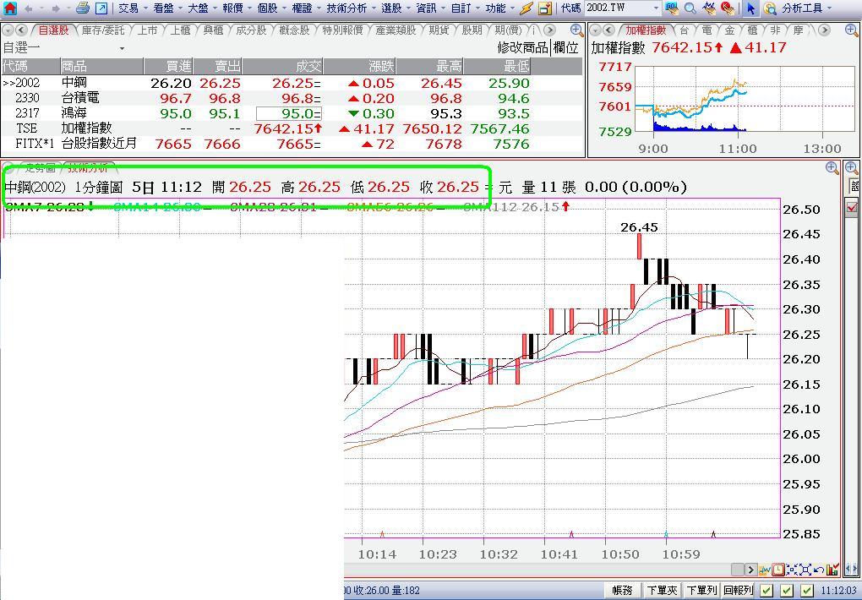Viewport: 862px width, 600px height.
Task: Zoom the 加權指數 panel with magnifier icon
Action: pos(851,30)
